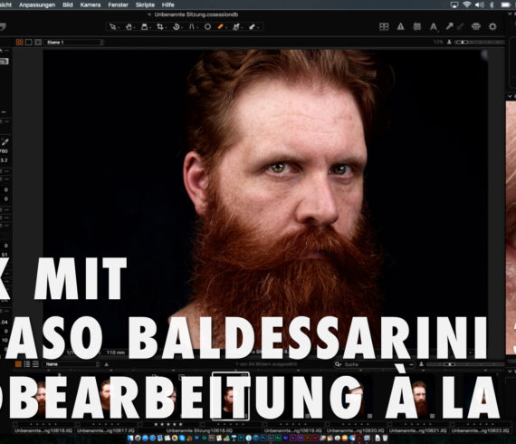Click the thumbnail size icon in browser bar

click(421, 364)
